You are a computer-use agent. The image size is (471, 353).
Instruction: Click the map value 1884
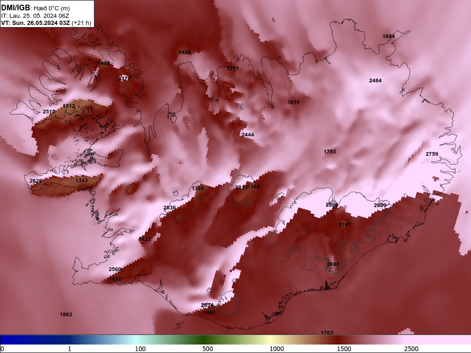pos(389,36)
